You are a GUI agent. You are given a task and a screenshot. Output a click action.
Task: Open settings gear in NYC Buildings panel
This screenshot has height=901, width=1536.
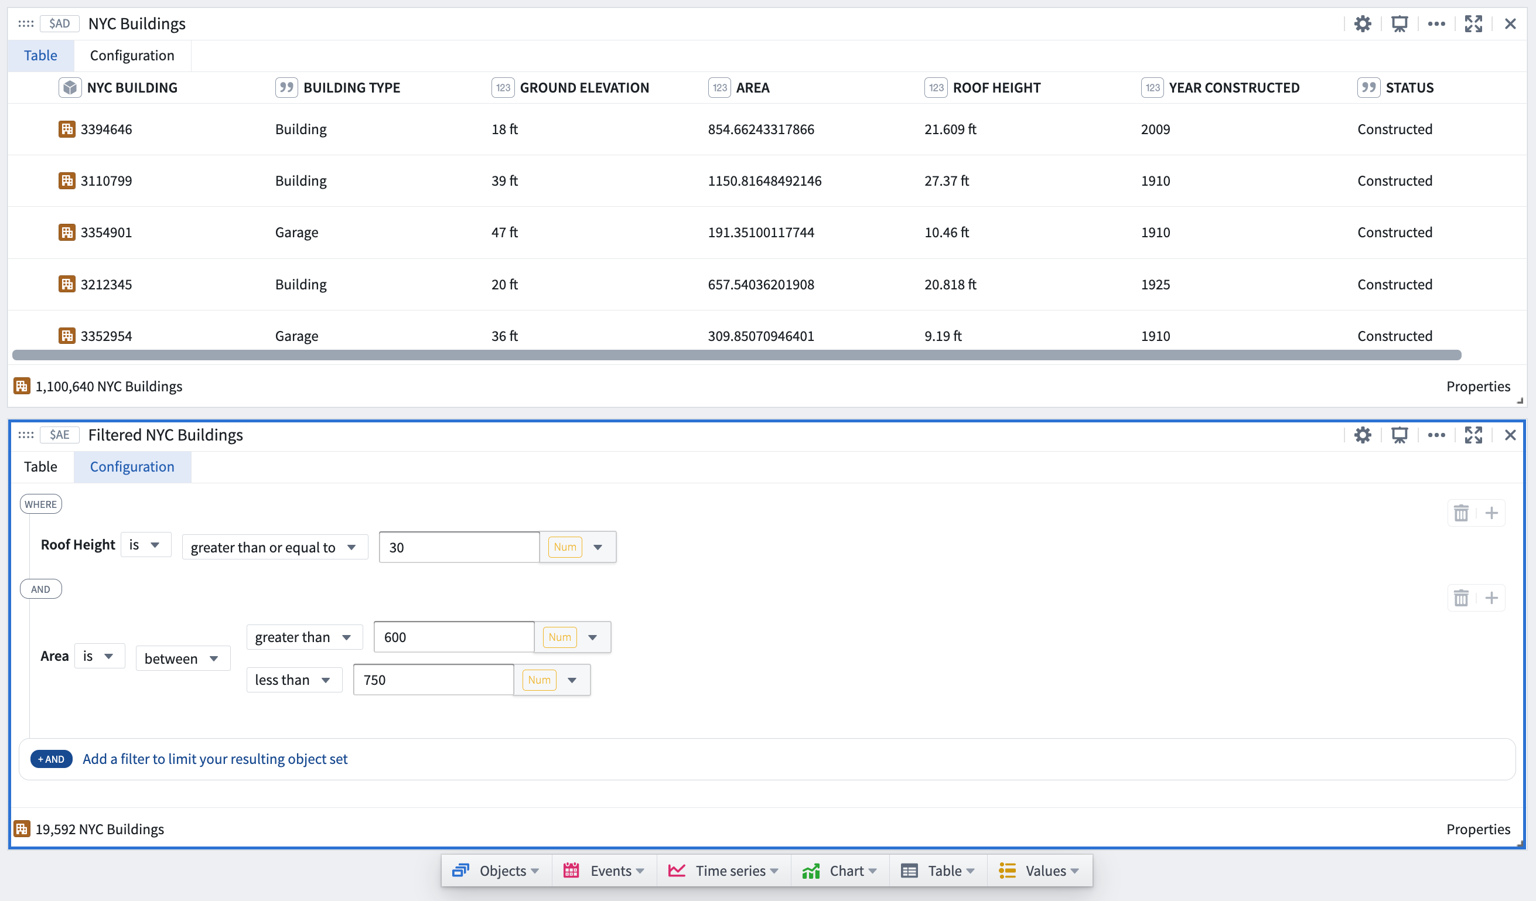coord(1362,24)
